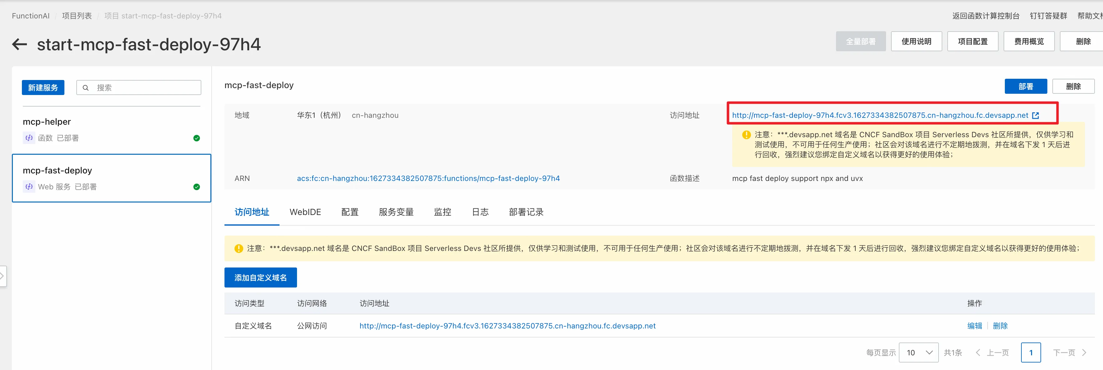Viewport: 1103px width, 370px height.
Task: Click the warning icon in the yellow banner below tabs
Action: [239, 248]
